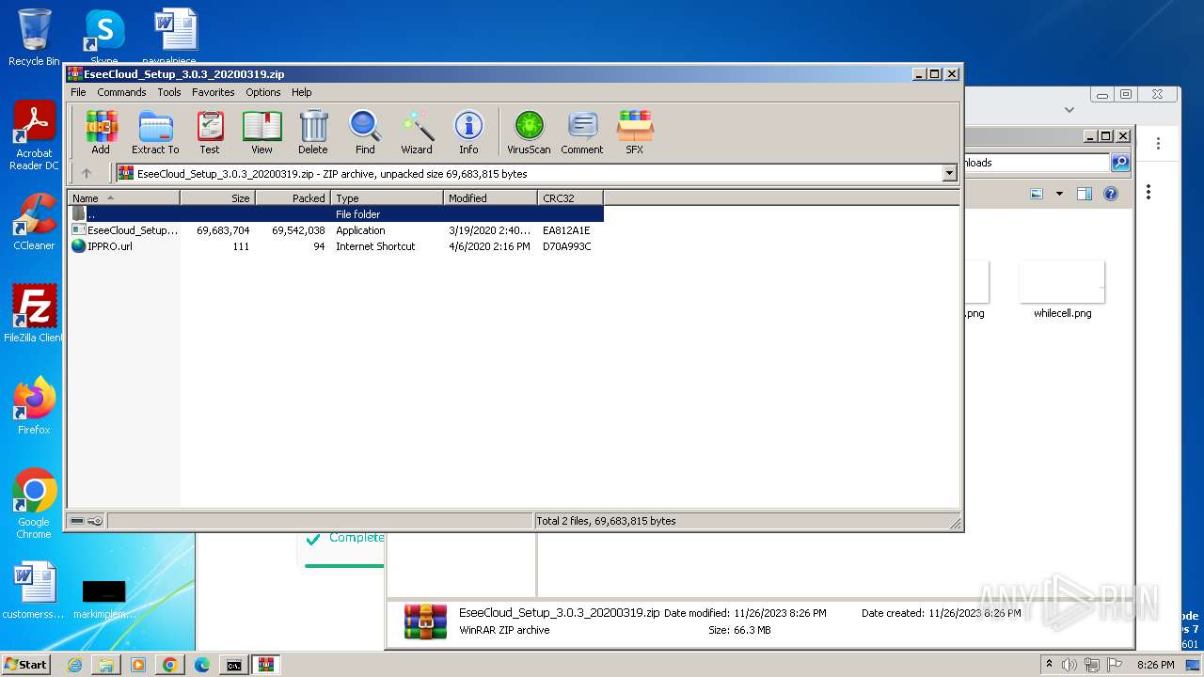Click the volume tray icon
Viewport: 1204px width, 677px height.
[x=1069, y=665]
